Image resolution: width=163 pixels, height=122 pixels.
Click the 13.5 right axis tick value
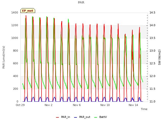[x=152, y=38]
